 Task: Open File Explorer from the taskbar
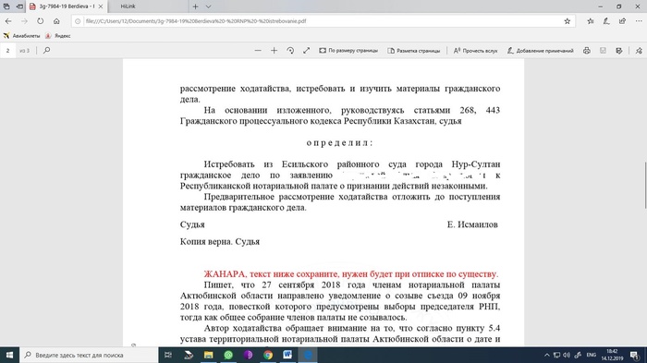208,355
